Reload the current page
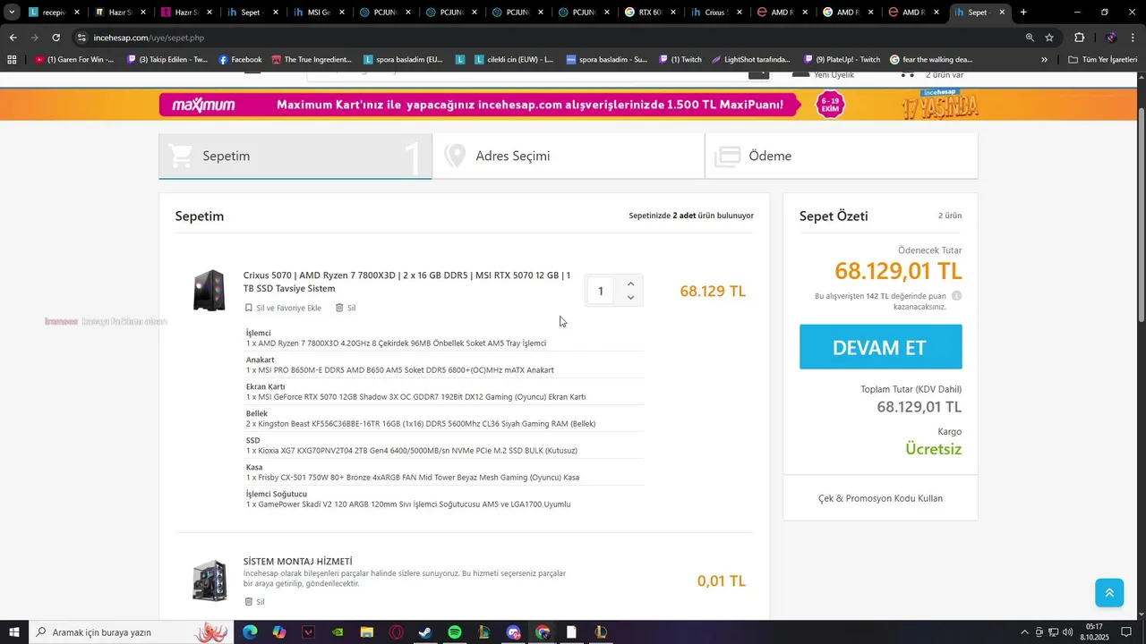Viewport: 1146px width, 644px height. [56, 38]
